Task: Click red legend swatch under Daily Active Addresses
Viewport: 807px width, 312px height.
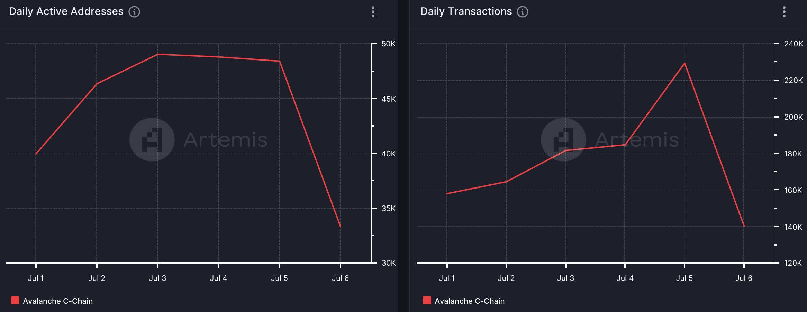Action: point(15,300)
